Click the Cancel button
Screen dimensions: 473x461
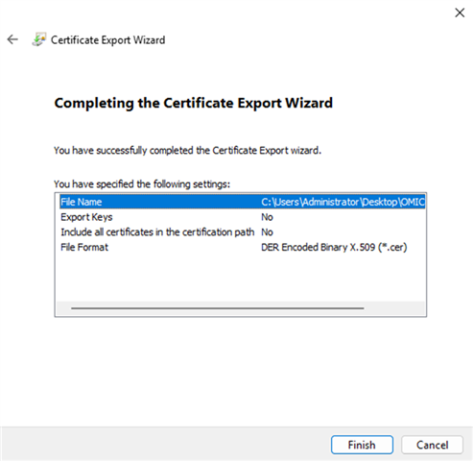432,445
